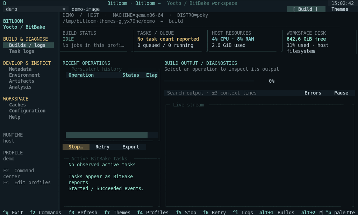The height and width of the screenshot is (215, 358).
Task: Click the "0 queued / 0 running" text
Action: pos(165,45)
